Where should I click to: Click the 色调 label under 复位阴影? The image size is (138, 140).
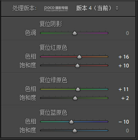click(x=31, y=33)
